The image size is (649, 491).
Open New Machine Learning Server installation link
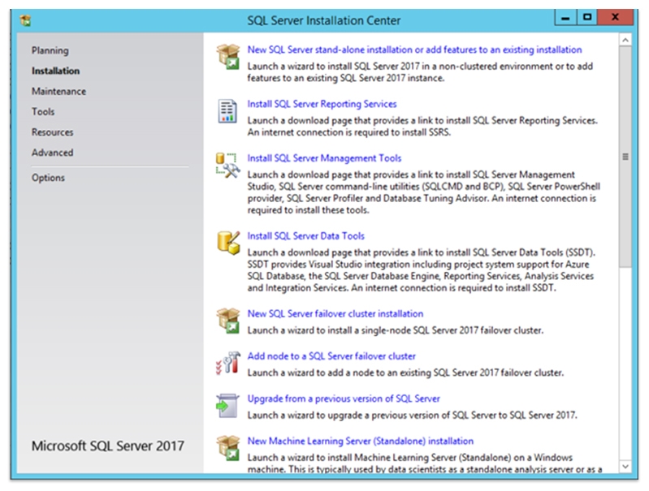361,441
